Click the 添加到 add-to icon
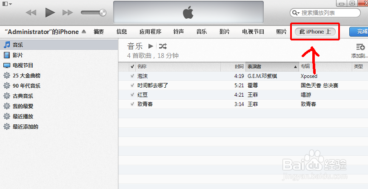The width and height of the screenshot is (368, 189). [x=360, y=47]
